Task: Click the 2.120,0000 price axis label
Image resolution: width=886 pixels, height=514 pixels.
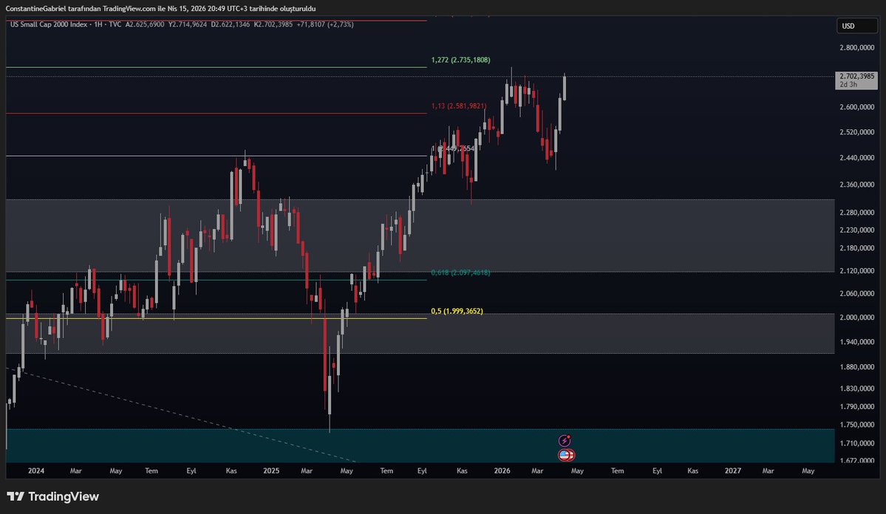Action: pos(856,271)
